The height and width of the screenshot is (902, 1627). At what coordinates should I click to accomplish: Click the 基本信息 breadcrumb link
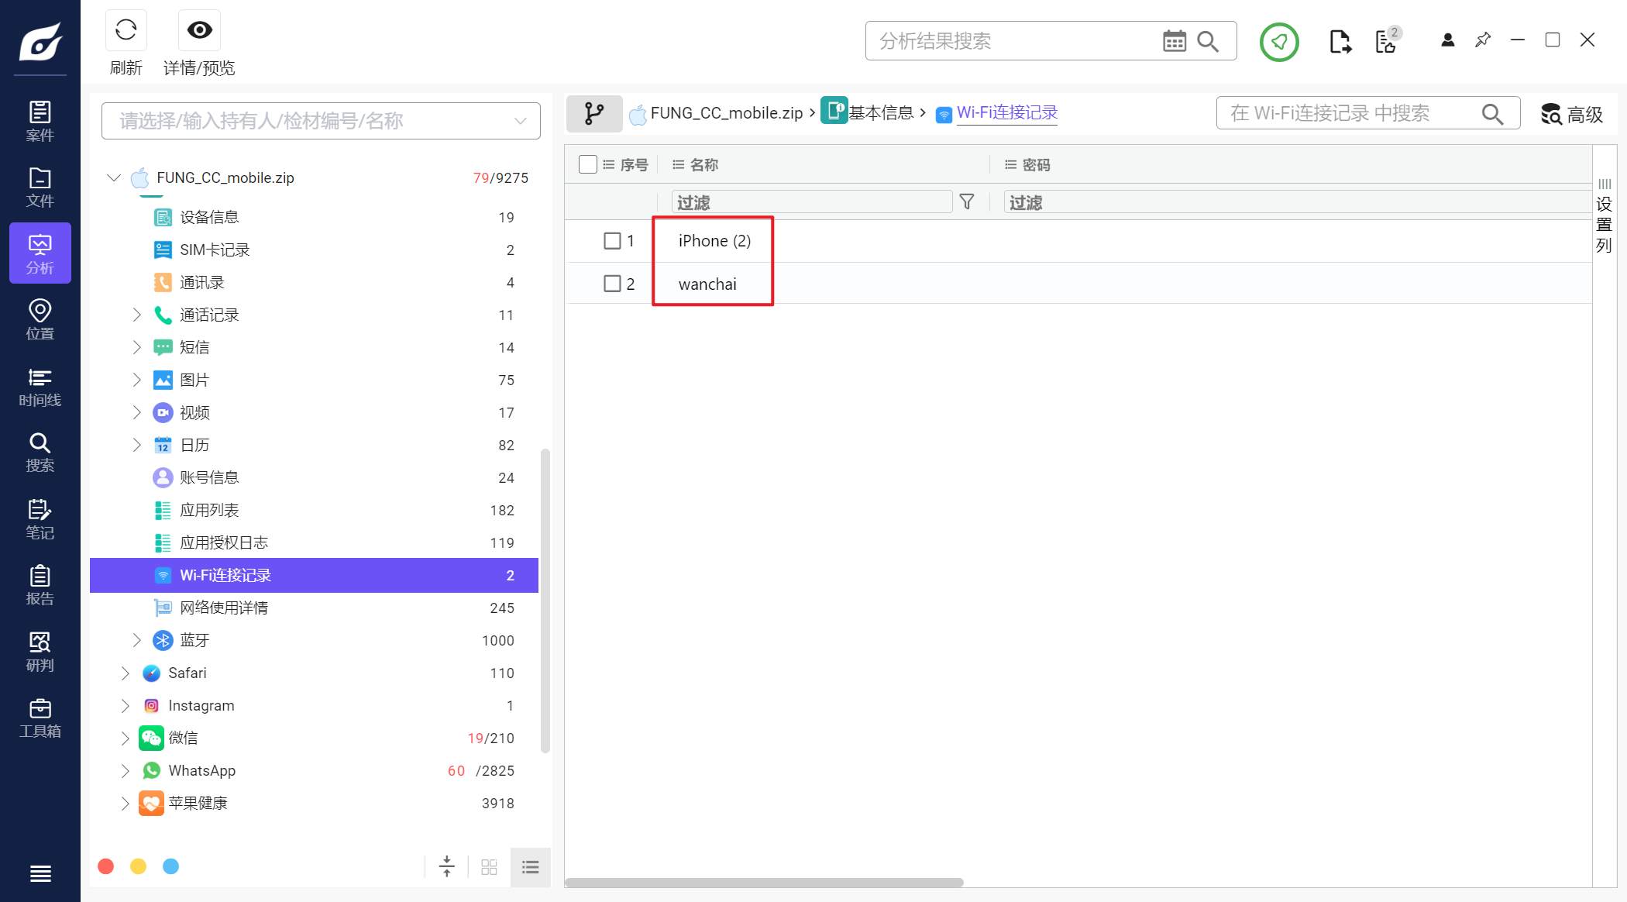click(x=881, y=113)
